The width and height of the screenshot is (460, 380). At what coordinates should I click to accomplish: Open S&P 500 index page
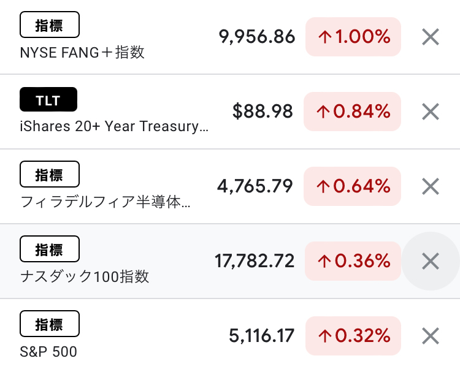pyautogui.click(x=48, y=352)
